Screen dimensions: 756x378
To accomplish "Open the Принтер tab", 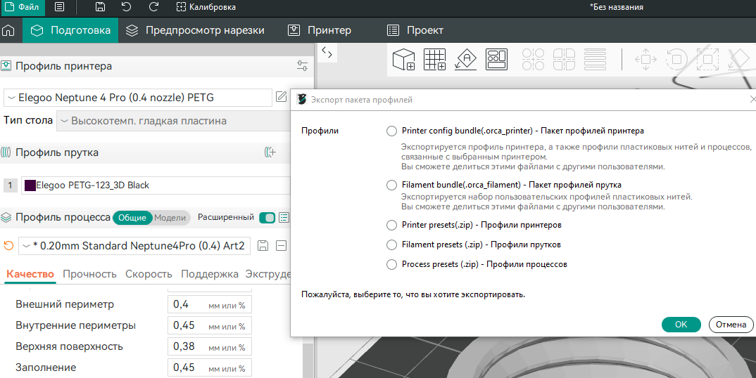I will 319,30.
